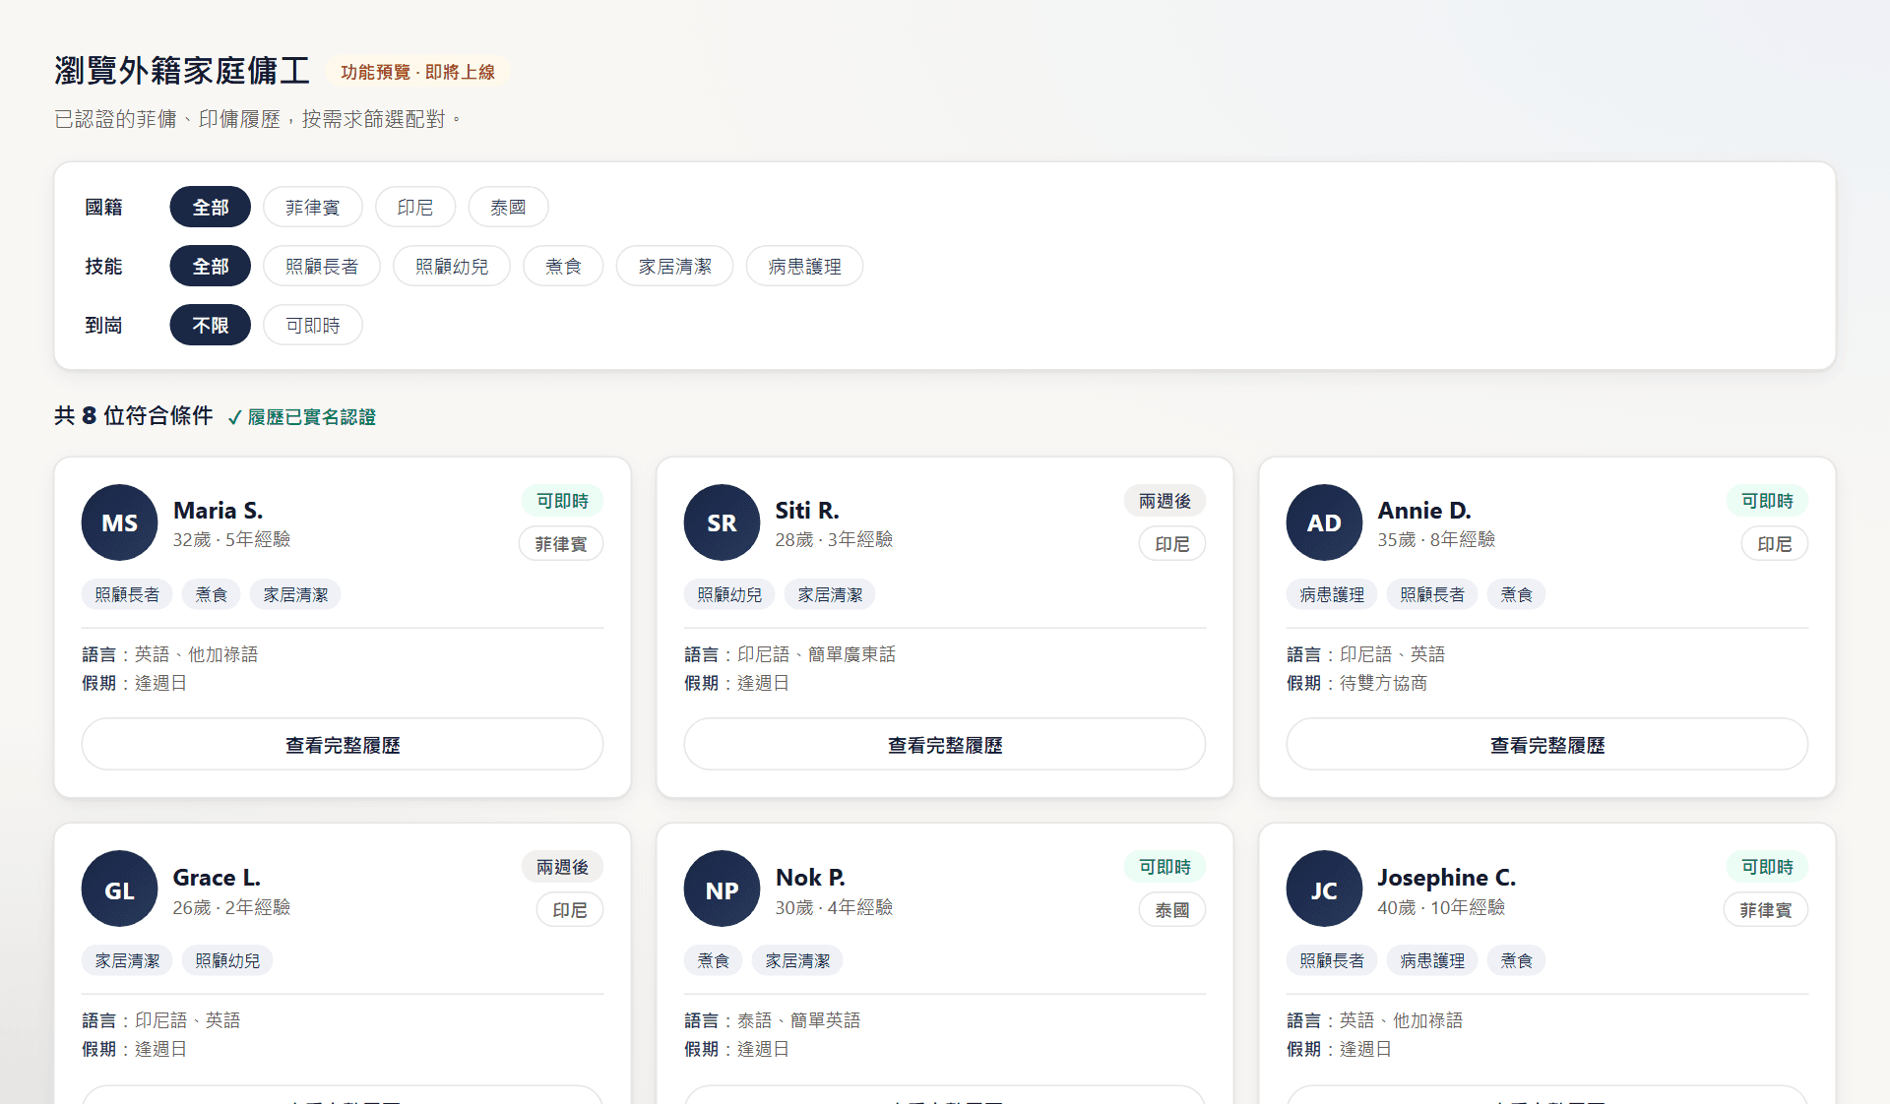Screen dimensions: 1890x1104
Task: Select the 全部 skills filter
Action: (210, 267)
